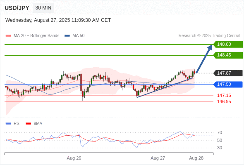Select the green 148.80 resistance price tag
Screen dimensions: 244x165
click(x=228, y=45)
